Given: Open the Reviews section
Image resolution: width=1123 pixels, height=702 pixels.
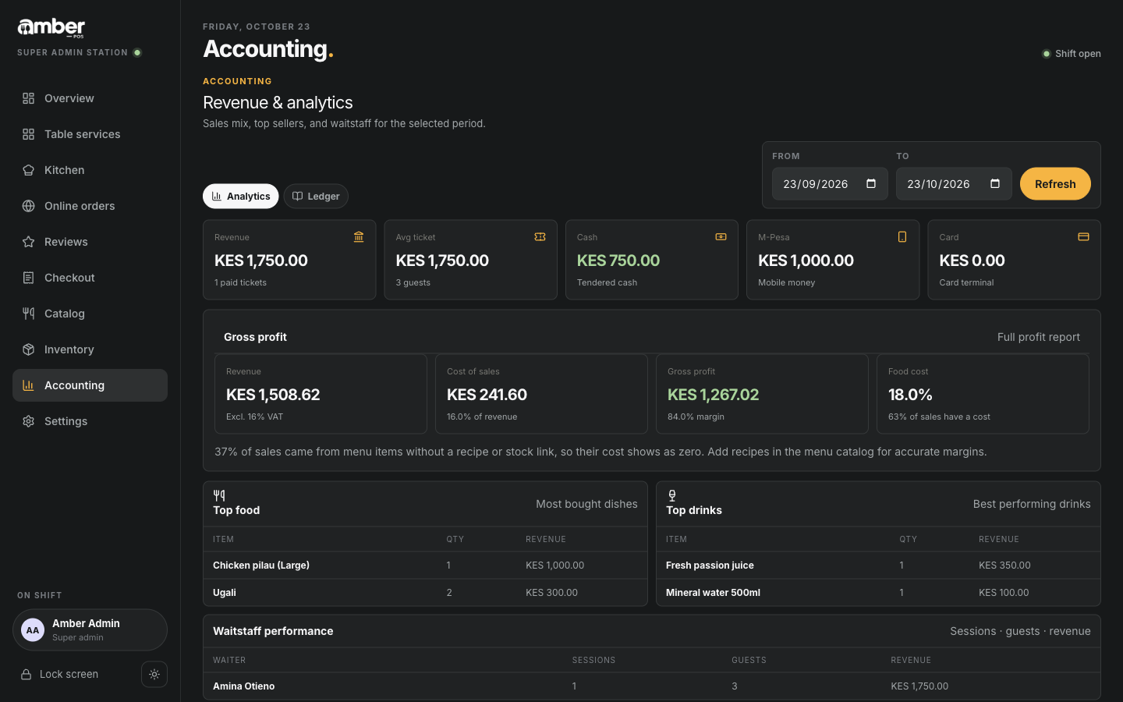Looking at the screenshot, I should pos(90,242).
